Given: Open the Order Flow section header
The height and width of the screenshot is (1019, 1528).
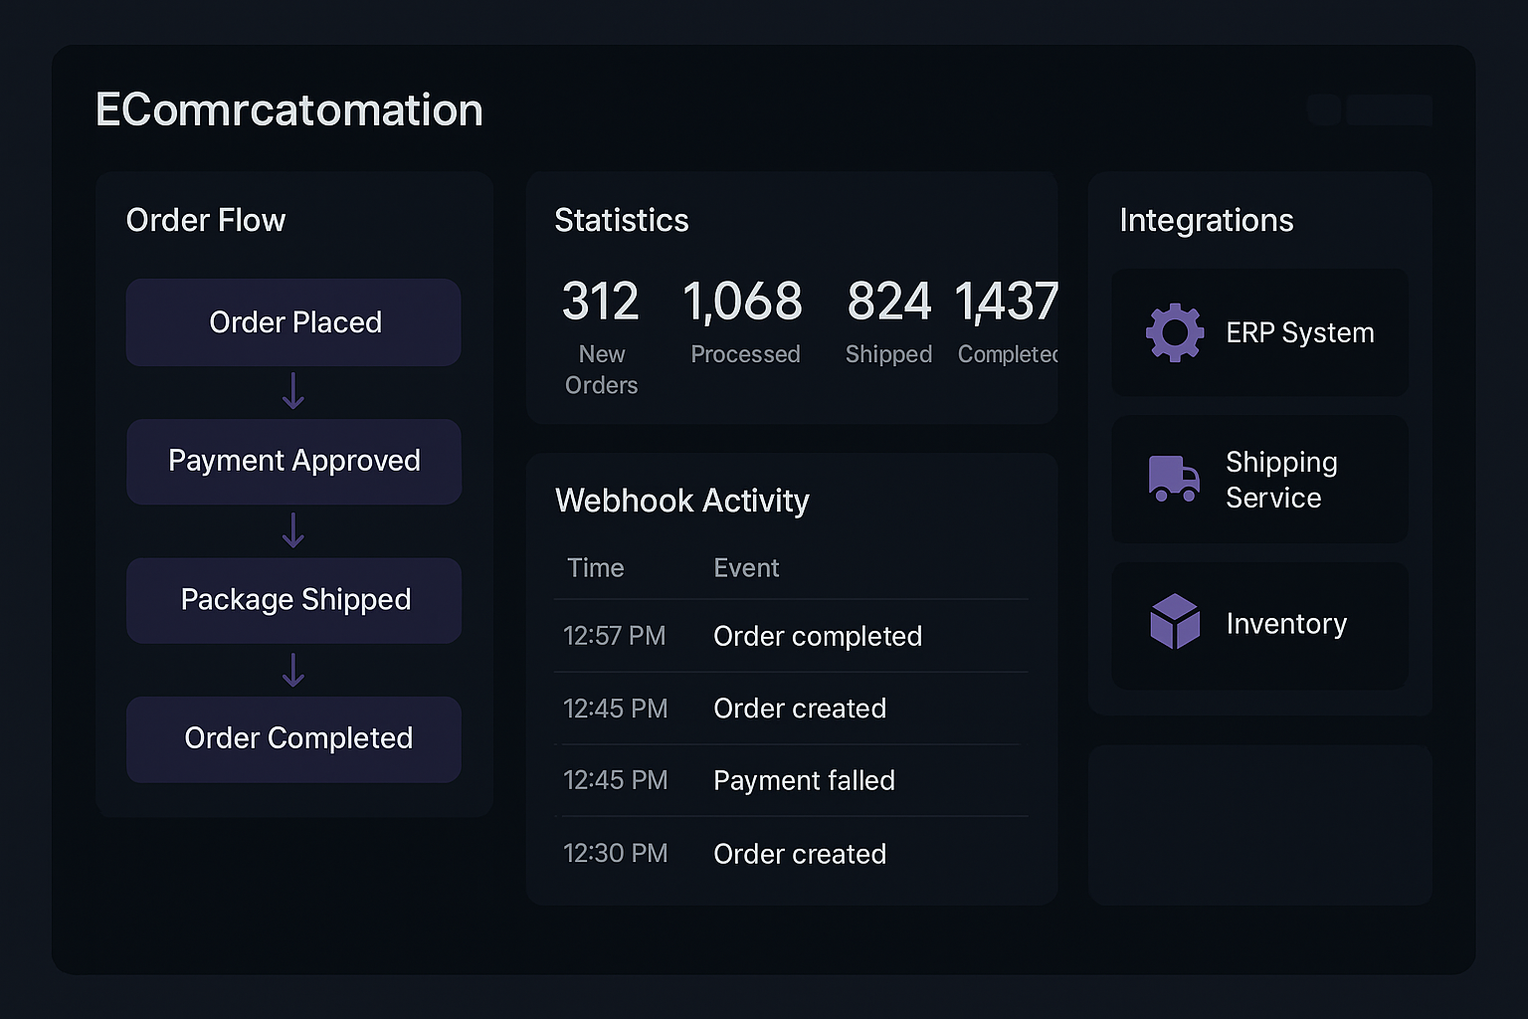Looking at the screenshot, I should 206,220.
